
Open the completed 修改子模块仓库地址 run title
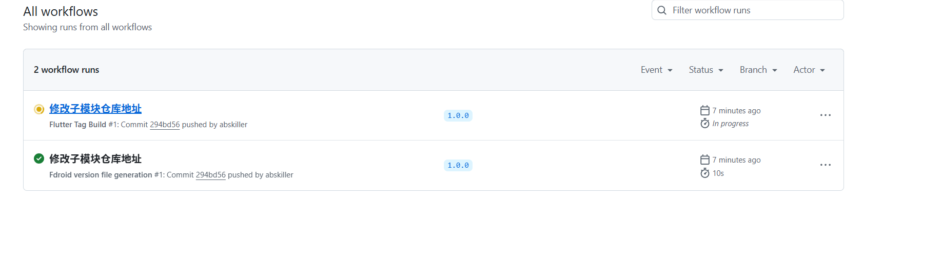tap(95, 159)
